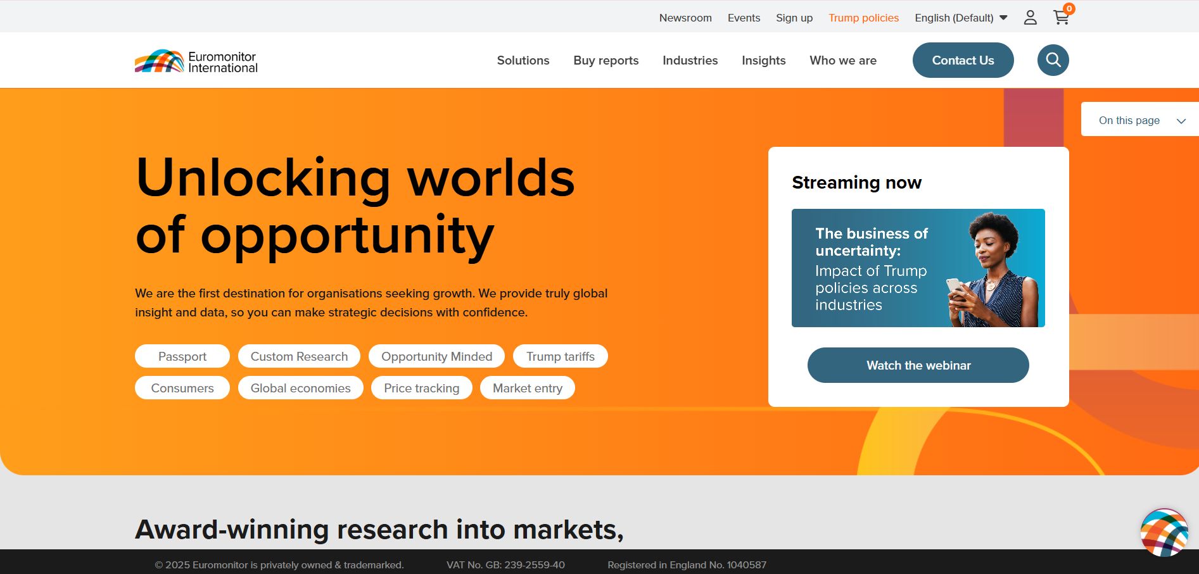Open the Trump policies link
This screenshot has height=574, width=1199.
point(863,18)
